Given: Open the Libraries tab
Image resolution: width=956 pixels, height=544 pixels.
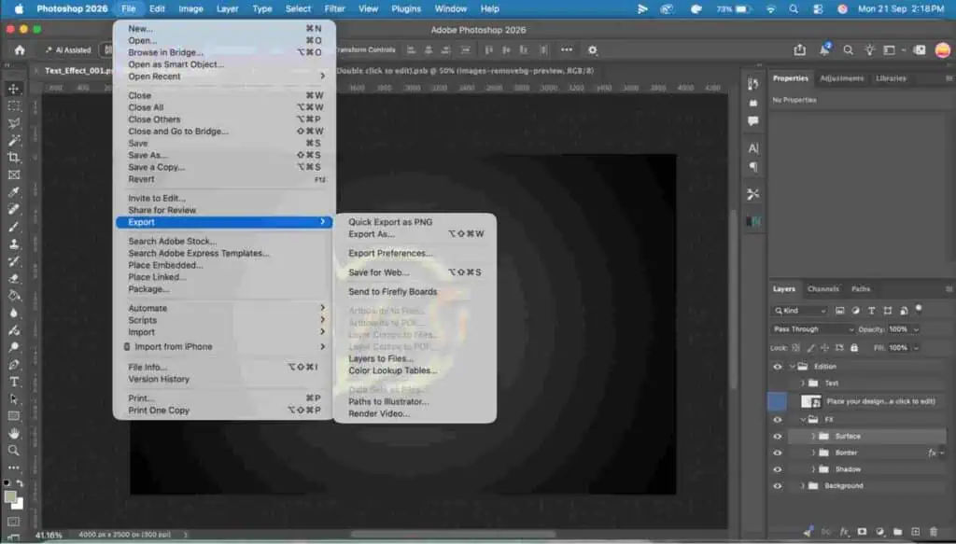Looking at the screenshot, I should [891, 78].
